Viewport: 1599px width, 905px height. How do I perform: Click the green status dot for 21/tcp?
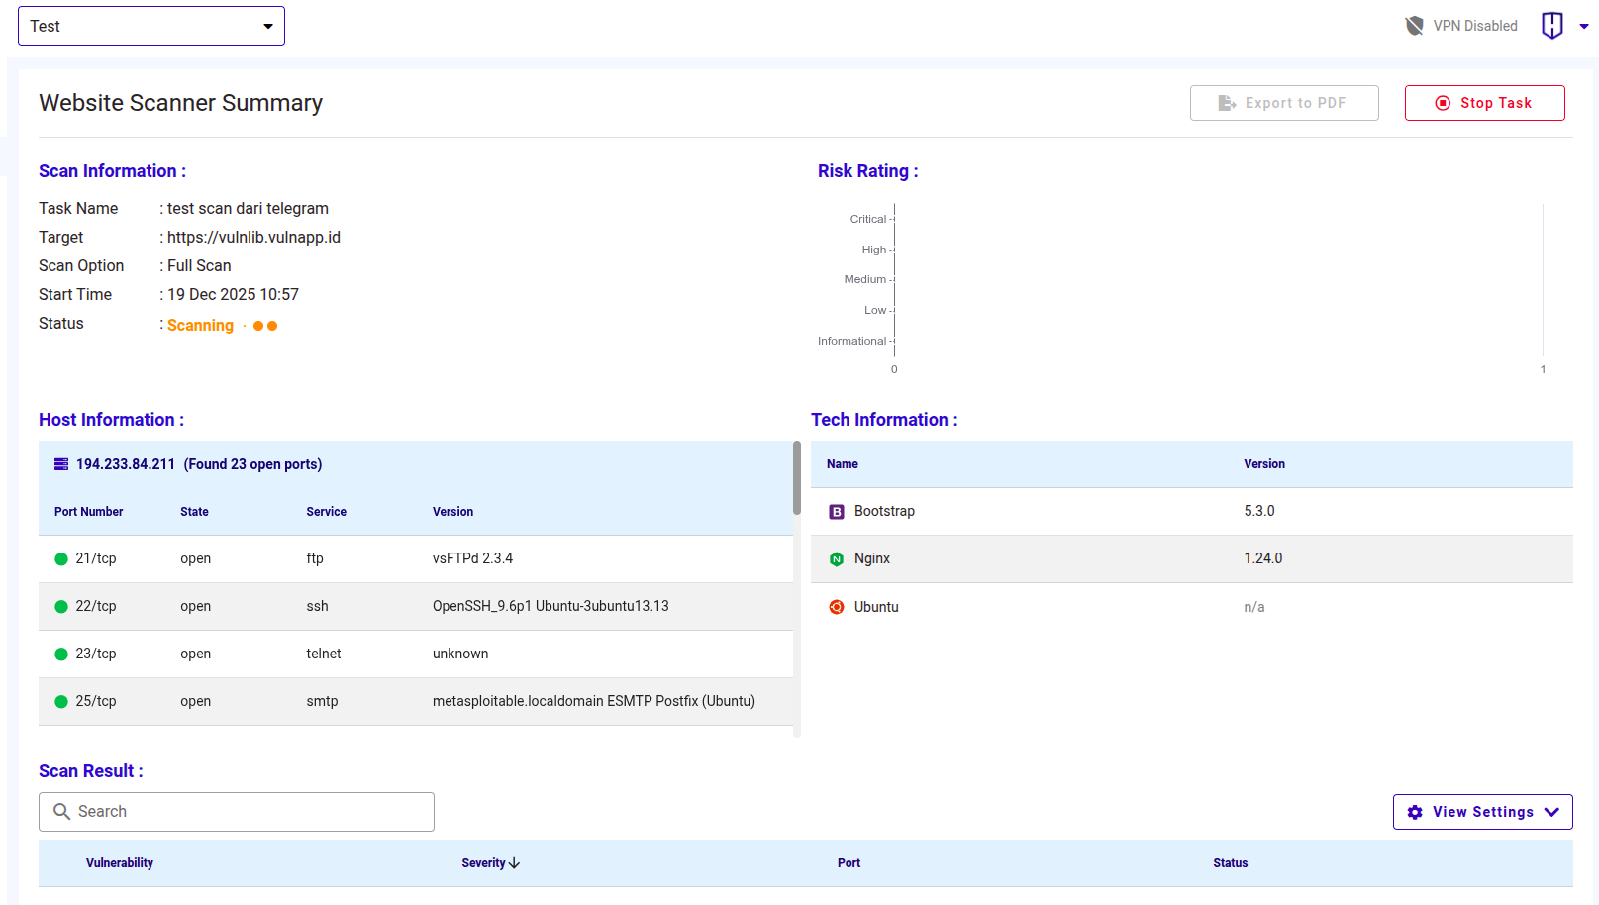coord(61,559)
